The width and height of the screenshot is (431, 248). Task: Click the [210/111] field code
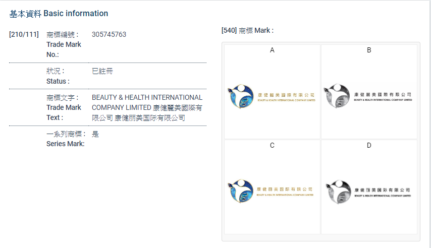click(x=24, y=35)
